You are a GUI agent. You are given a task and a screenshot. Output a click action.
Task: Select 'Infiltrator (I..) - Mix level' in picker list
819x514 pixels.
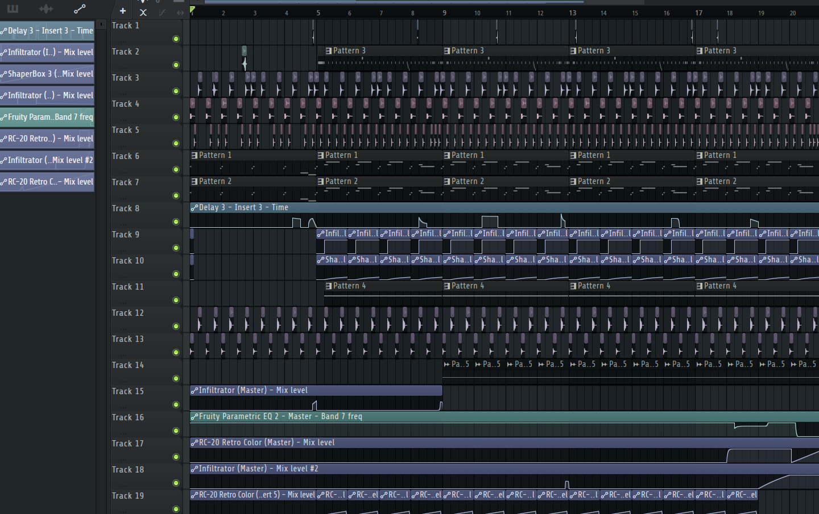coord(47,52)
